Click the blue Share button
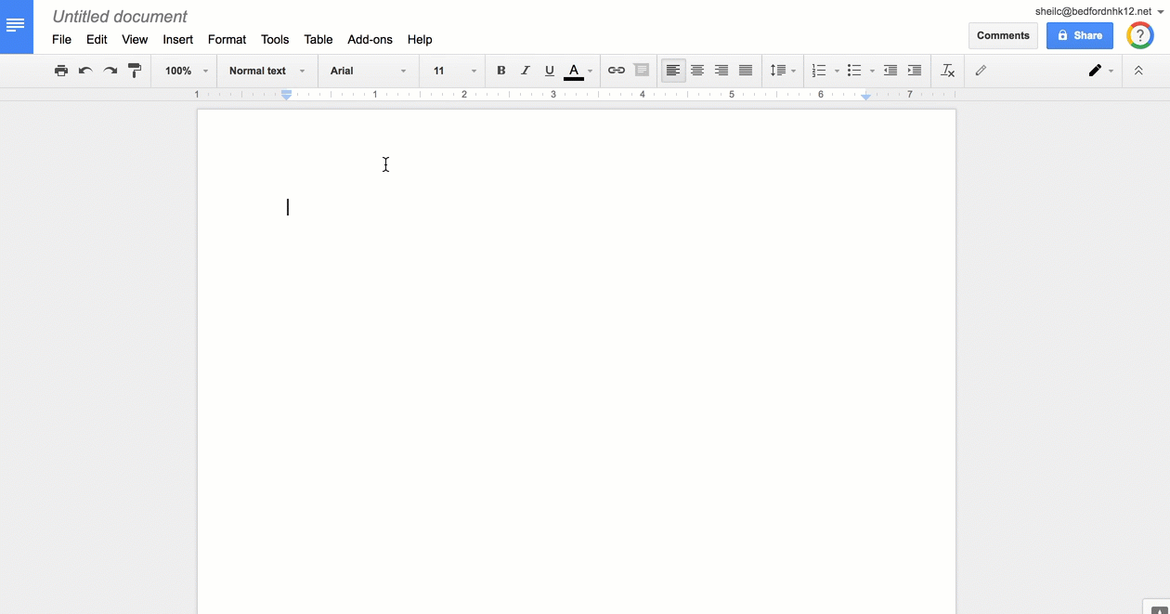Viewport: 1170px width, 614px height. click(1079, 35)
